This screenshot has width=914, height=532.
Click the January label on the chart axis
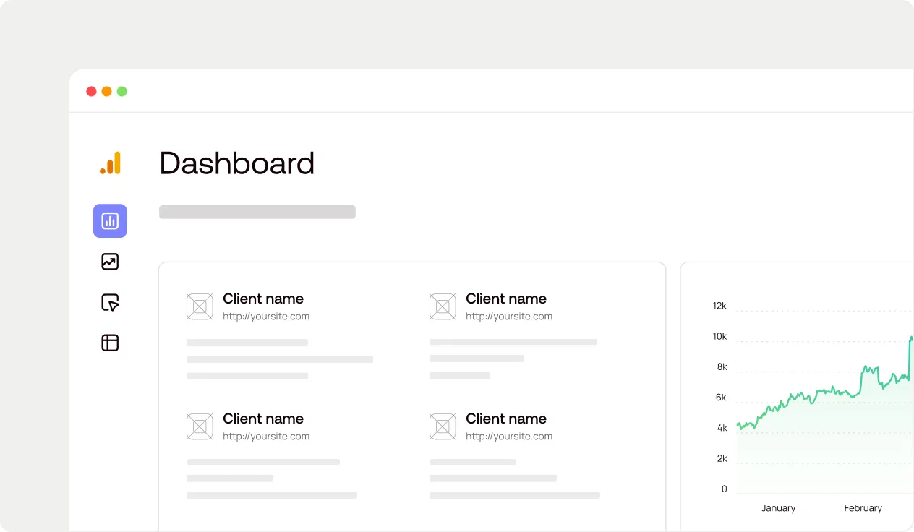point(778,508)
